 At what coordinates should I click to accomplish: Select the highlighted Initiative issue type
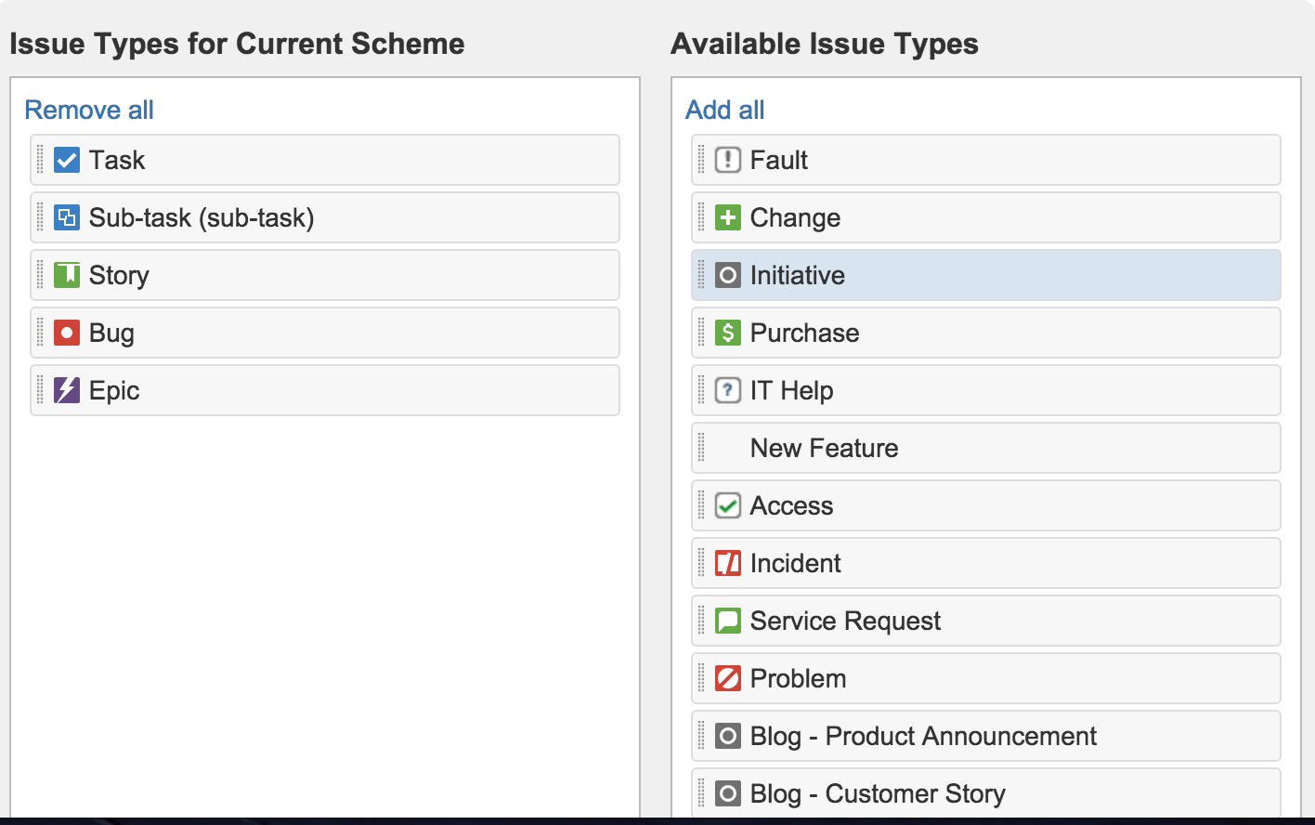point(798,276)
